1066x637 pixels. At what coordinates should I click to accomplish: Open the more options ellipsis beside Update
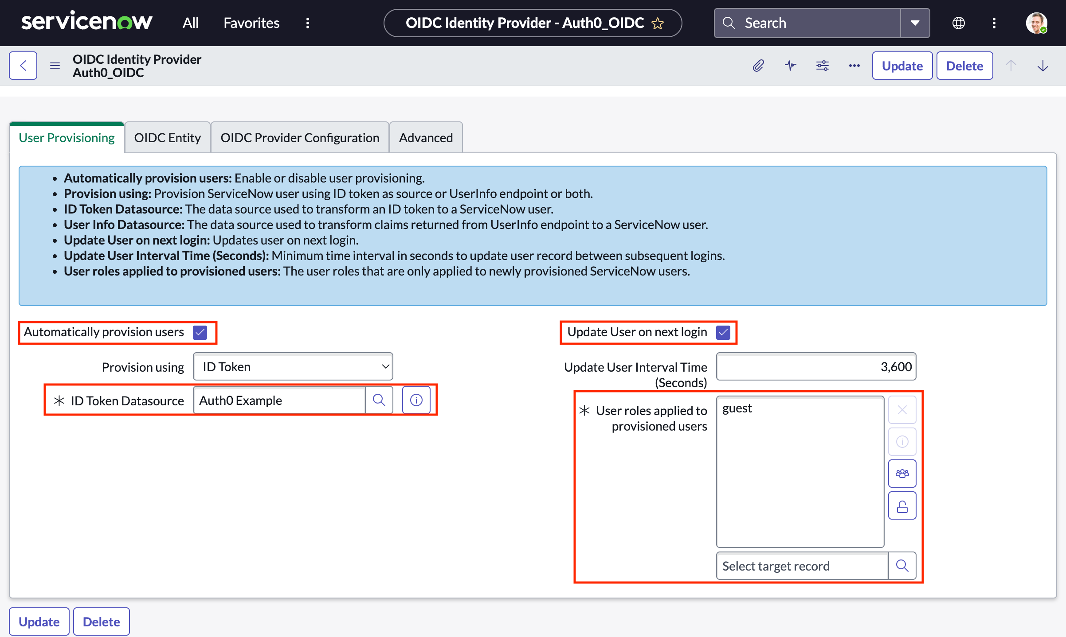tap(854, 65)
